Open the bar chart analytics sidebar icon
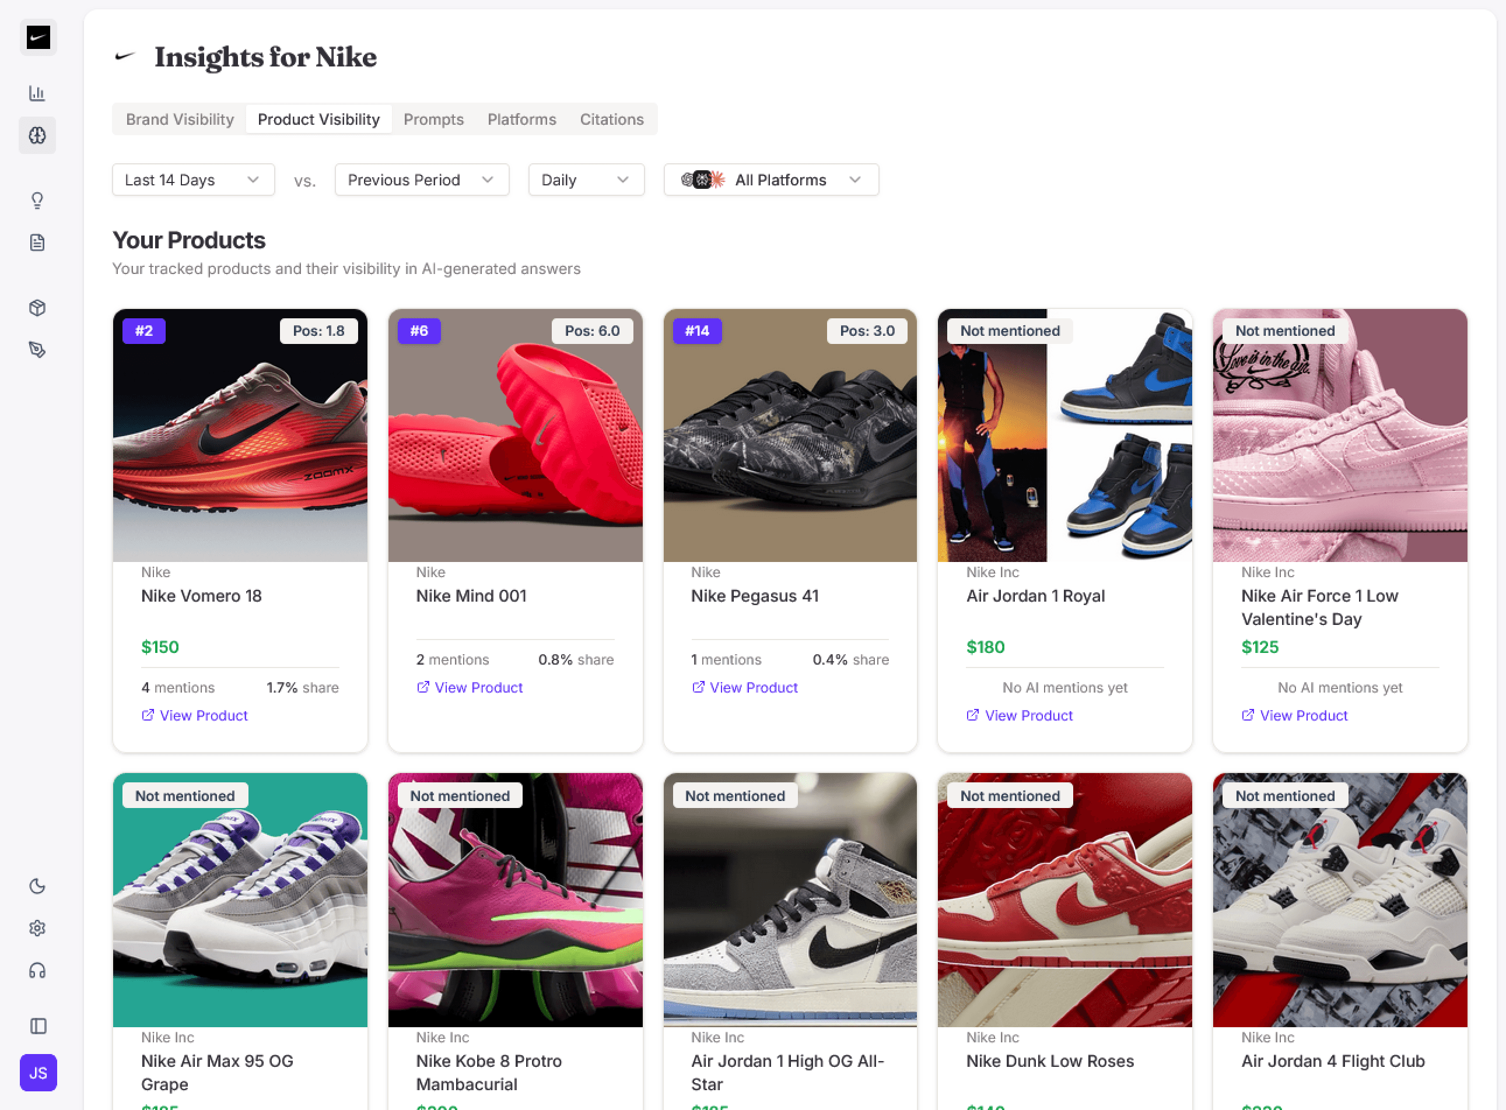 [x=37, y=93]
